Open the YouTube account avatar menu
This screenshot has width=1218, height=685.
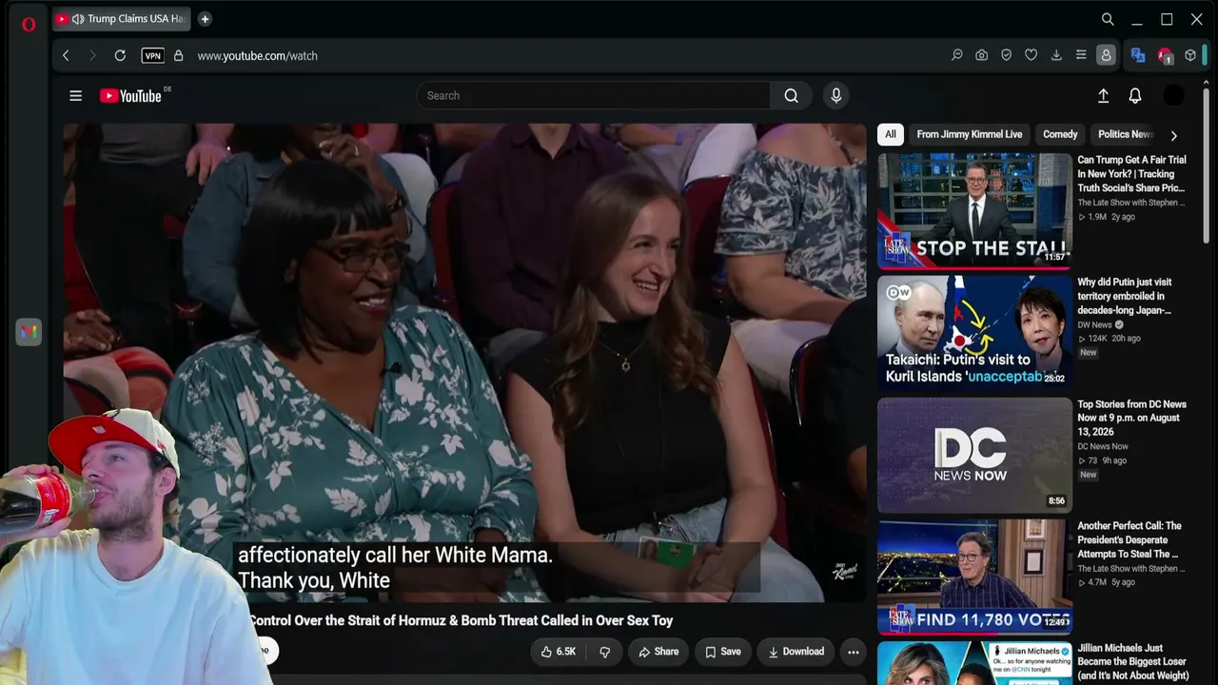coord(1174,95)
